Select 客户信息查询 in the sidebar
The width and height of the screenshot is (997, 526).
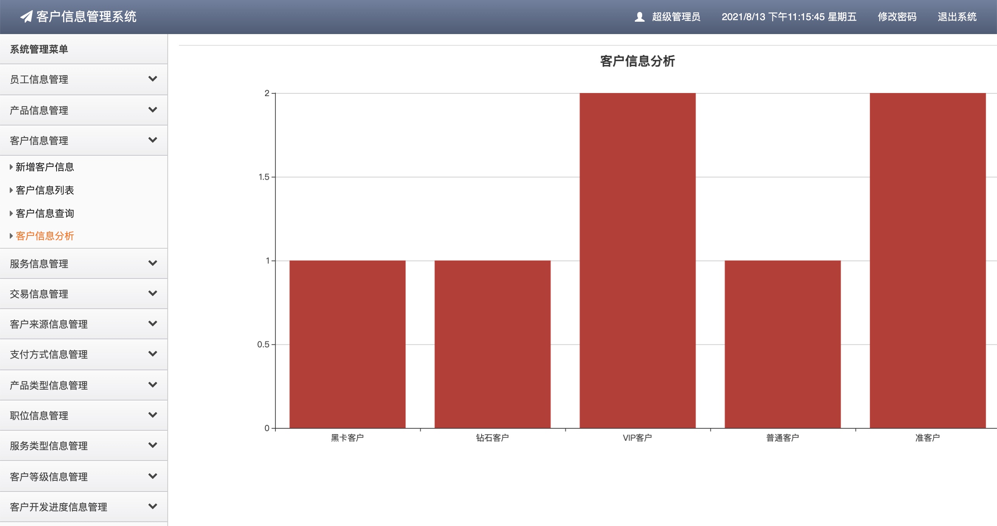pos(45,213)
